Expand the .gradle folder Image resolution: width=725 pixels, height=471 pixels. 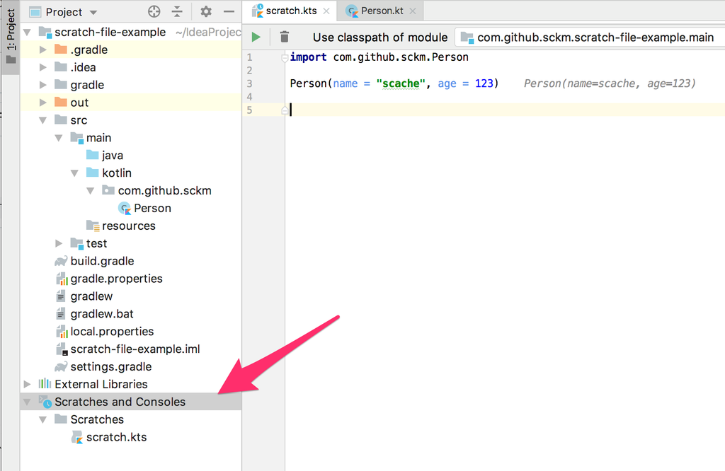tap(43, 50)
